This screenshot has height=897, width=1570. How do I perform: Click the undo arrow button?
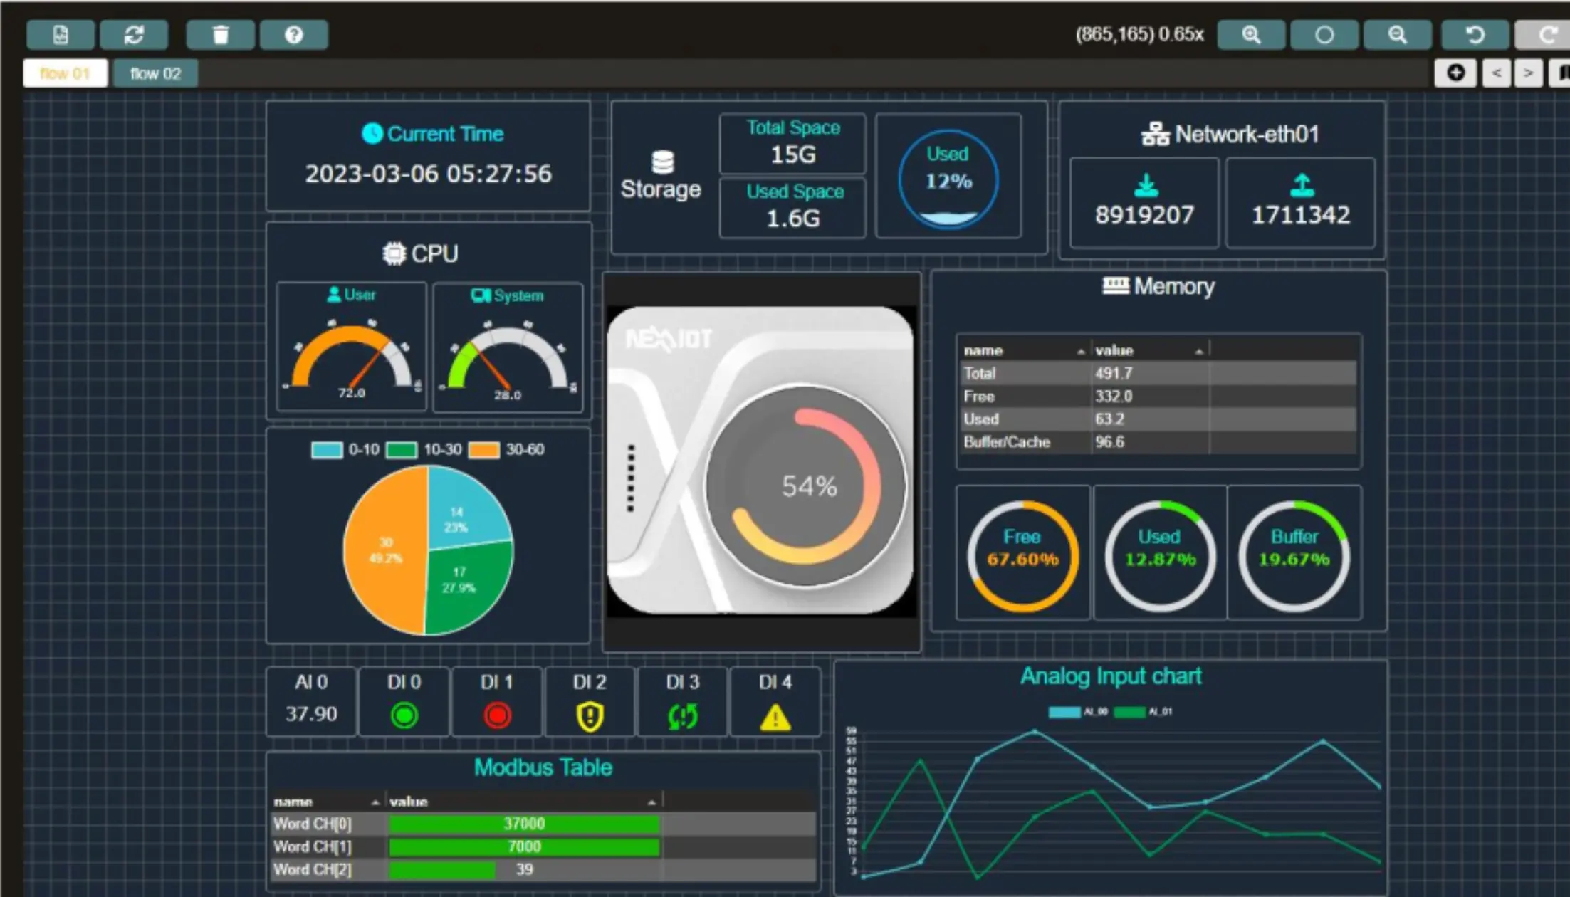click(1475, 34)
